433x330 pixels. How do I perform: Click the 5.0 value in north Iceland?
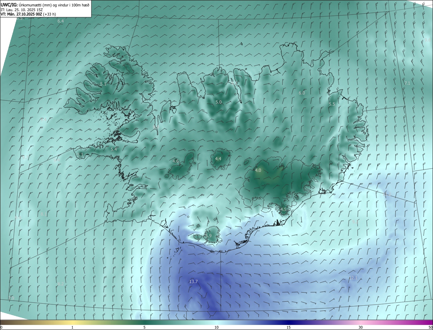point(219,102)
